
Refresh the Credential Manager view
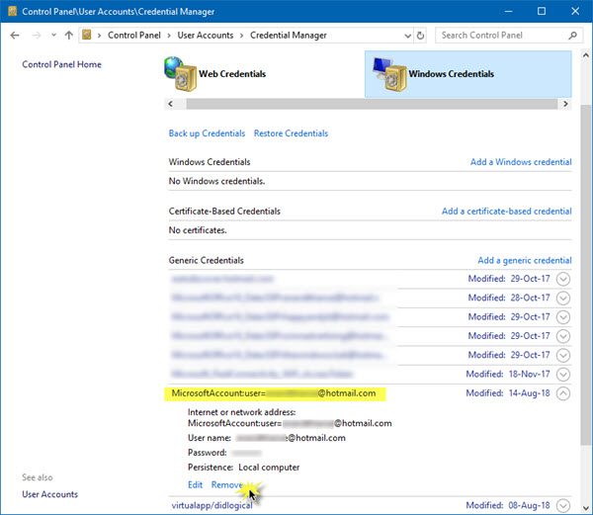click(x=420, y=36)
